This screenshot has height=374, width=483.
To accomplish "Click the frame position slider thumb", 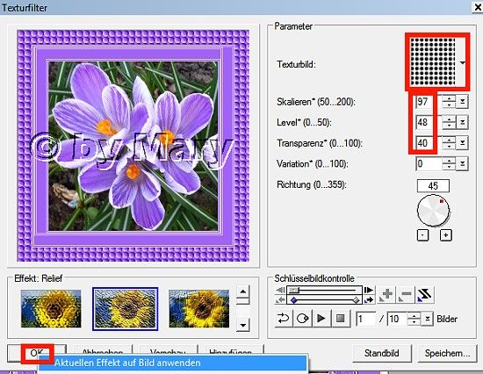I will pos(294,291).
